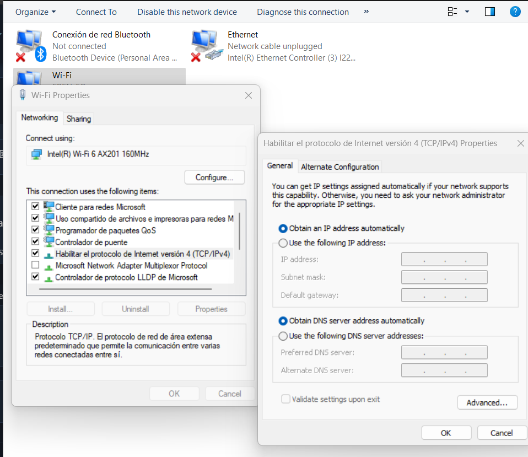
Task: Select Use the following DNS server addresses
Action: (x=283, y=336)
